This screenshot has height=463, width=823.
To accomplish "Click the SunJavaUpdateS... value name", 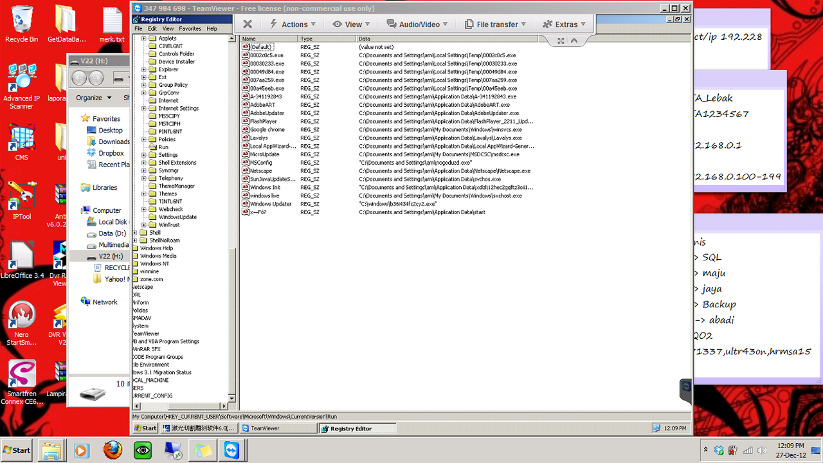I will 273,179.
